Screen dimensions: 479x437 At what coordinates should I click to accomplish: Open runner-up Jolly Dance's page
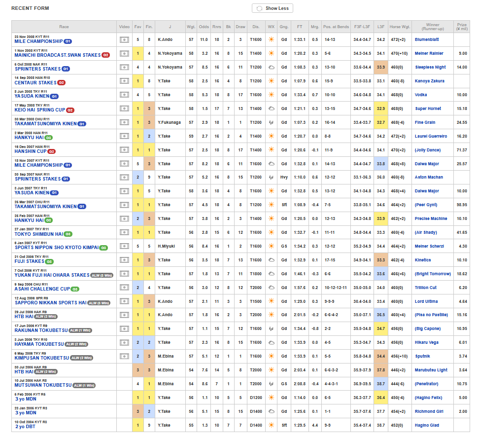(428, 150)
